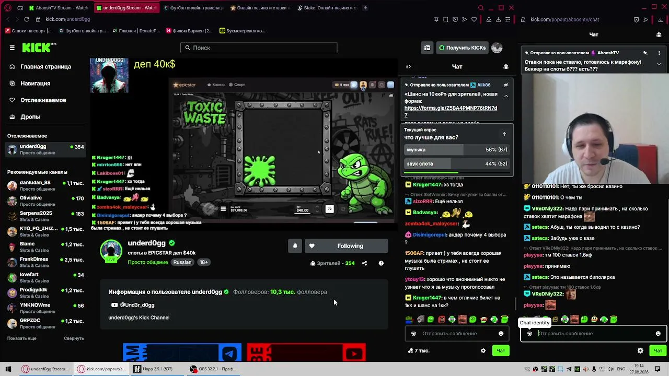Unpin the AbooshTV pinned message in popout chat
Image resolution: width=669 pixels, height=376 pixels.
tap(645, 53)
